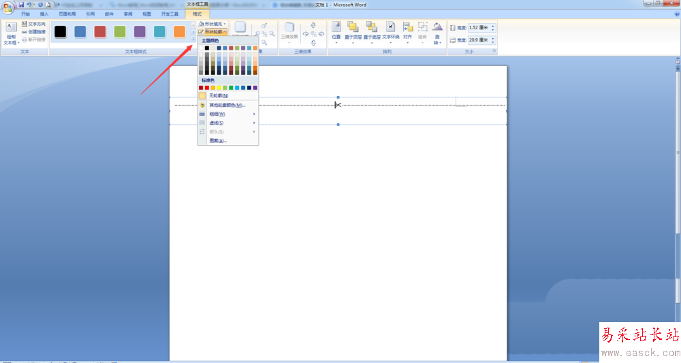681x363 pixels.
Task: Switch to the 插入 Insert tab
Action: 44,14
